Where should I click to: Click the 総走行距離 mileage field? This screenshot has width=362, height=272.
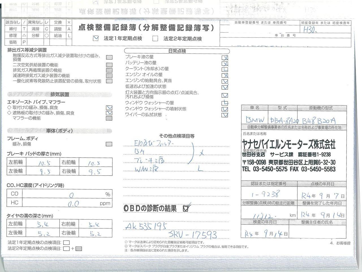pos(264,215)
